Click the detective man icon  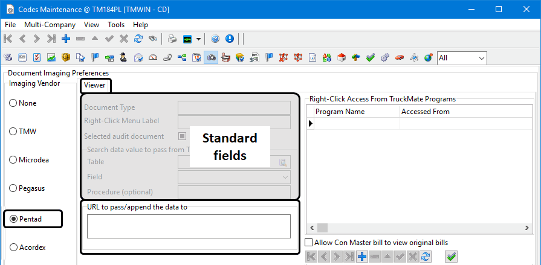click(123, 58)
